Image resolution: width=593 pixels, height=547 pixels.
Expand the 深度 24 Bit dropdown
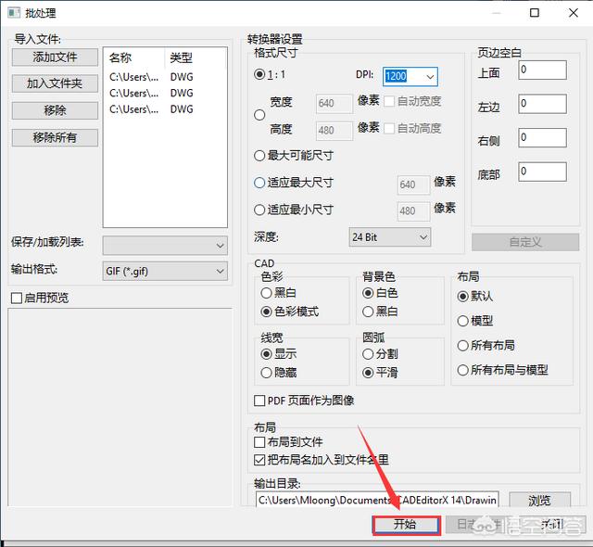pos(423,238)
